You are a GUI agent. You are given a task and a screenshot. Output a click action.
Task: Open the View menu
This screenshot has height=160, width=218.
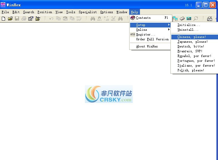(59, 12)
